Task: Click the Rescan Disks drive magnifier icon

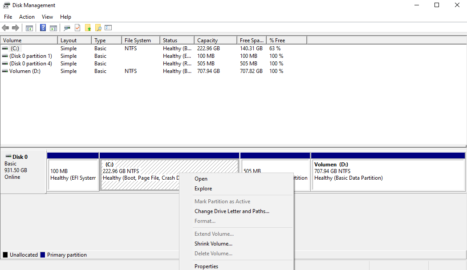Action: [x=67, y=28]
